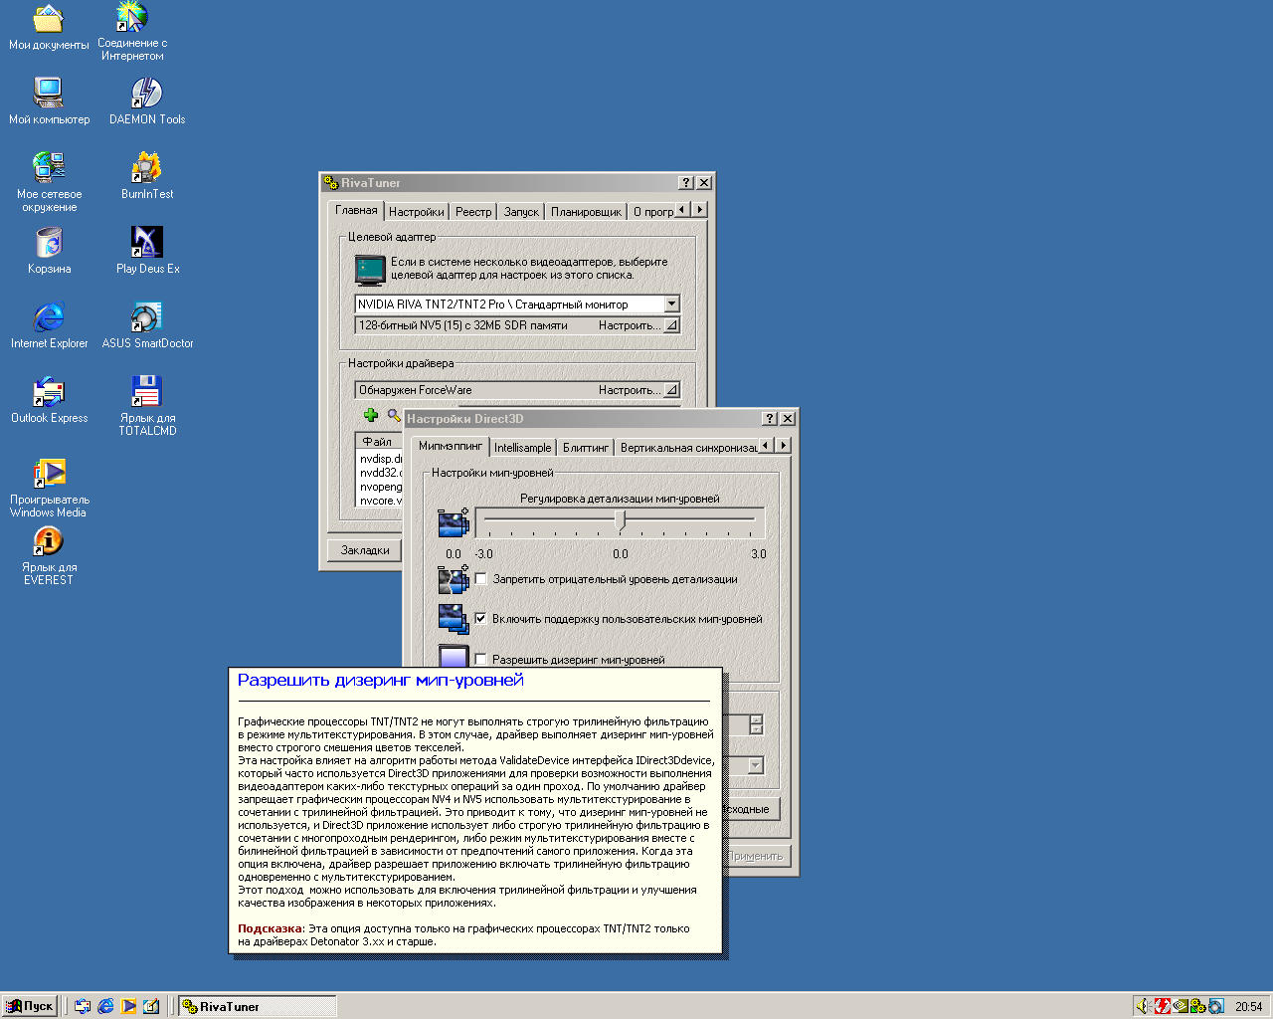Open the Пуск start menu
Viewport: 1273px width, 1019px height.
(x=30, y=1006)
